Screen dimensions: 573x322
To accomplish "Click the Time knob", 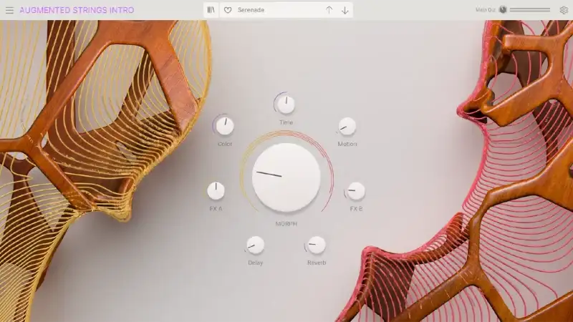I will (x=286, y=104).
